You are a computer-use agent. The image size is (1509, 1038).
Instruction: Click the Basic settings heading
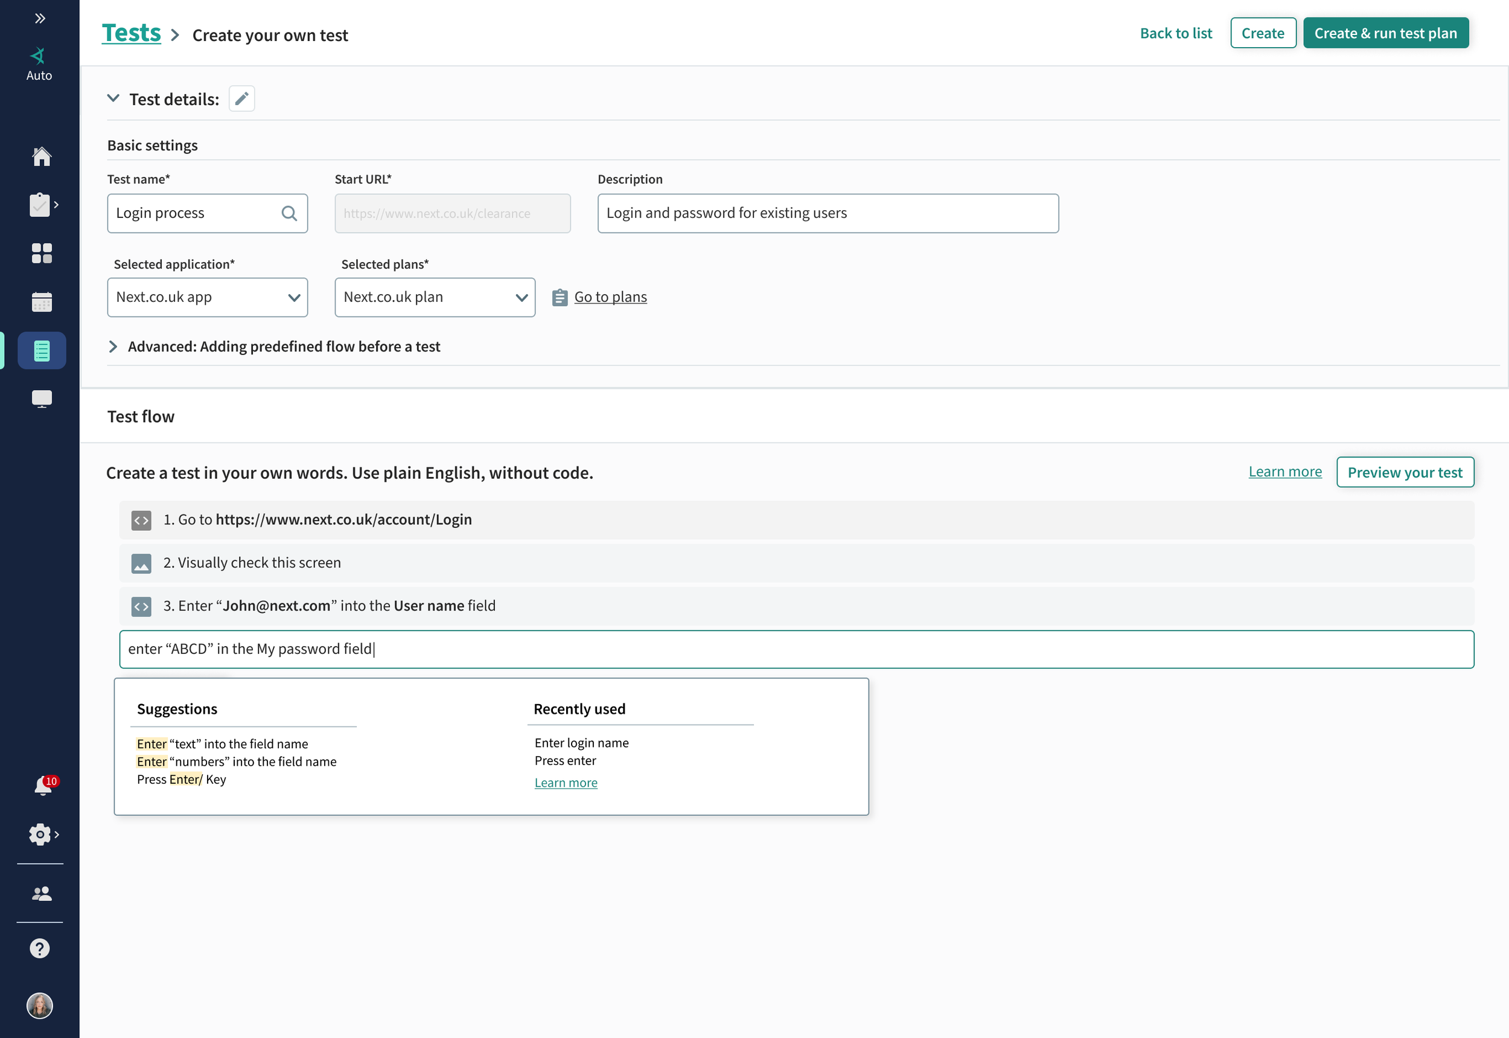(152, 145)
